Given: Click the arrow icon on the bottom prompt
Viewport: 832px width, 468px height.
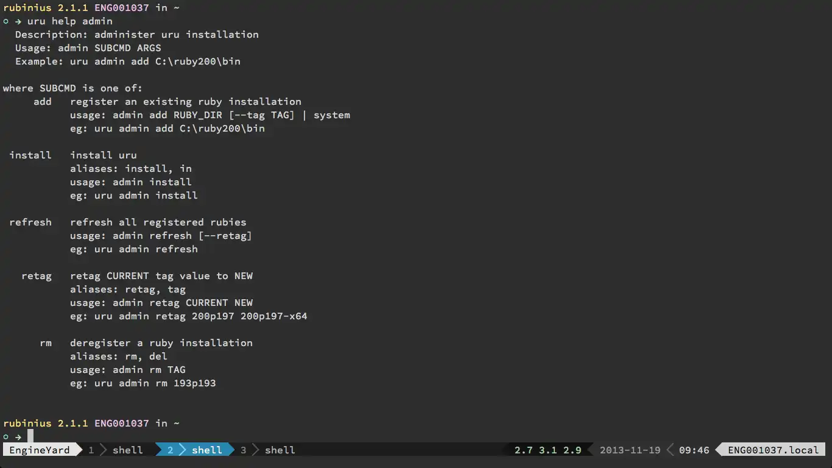Looking at the screenshot, I should pos(18,437).
